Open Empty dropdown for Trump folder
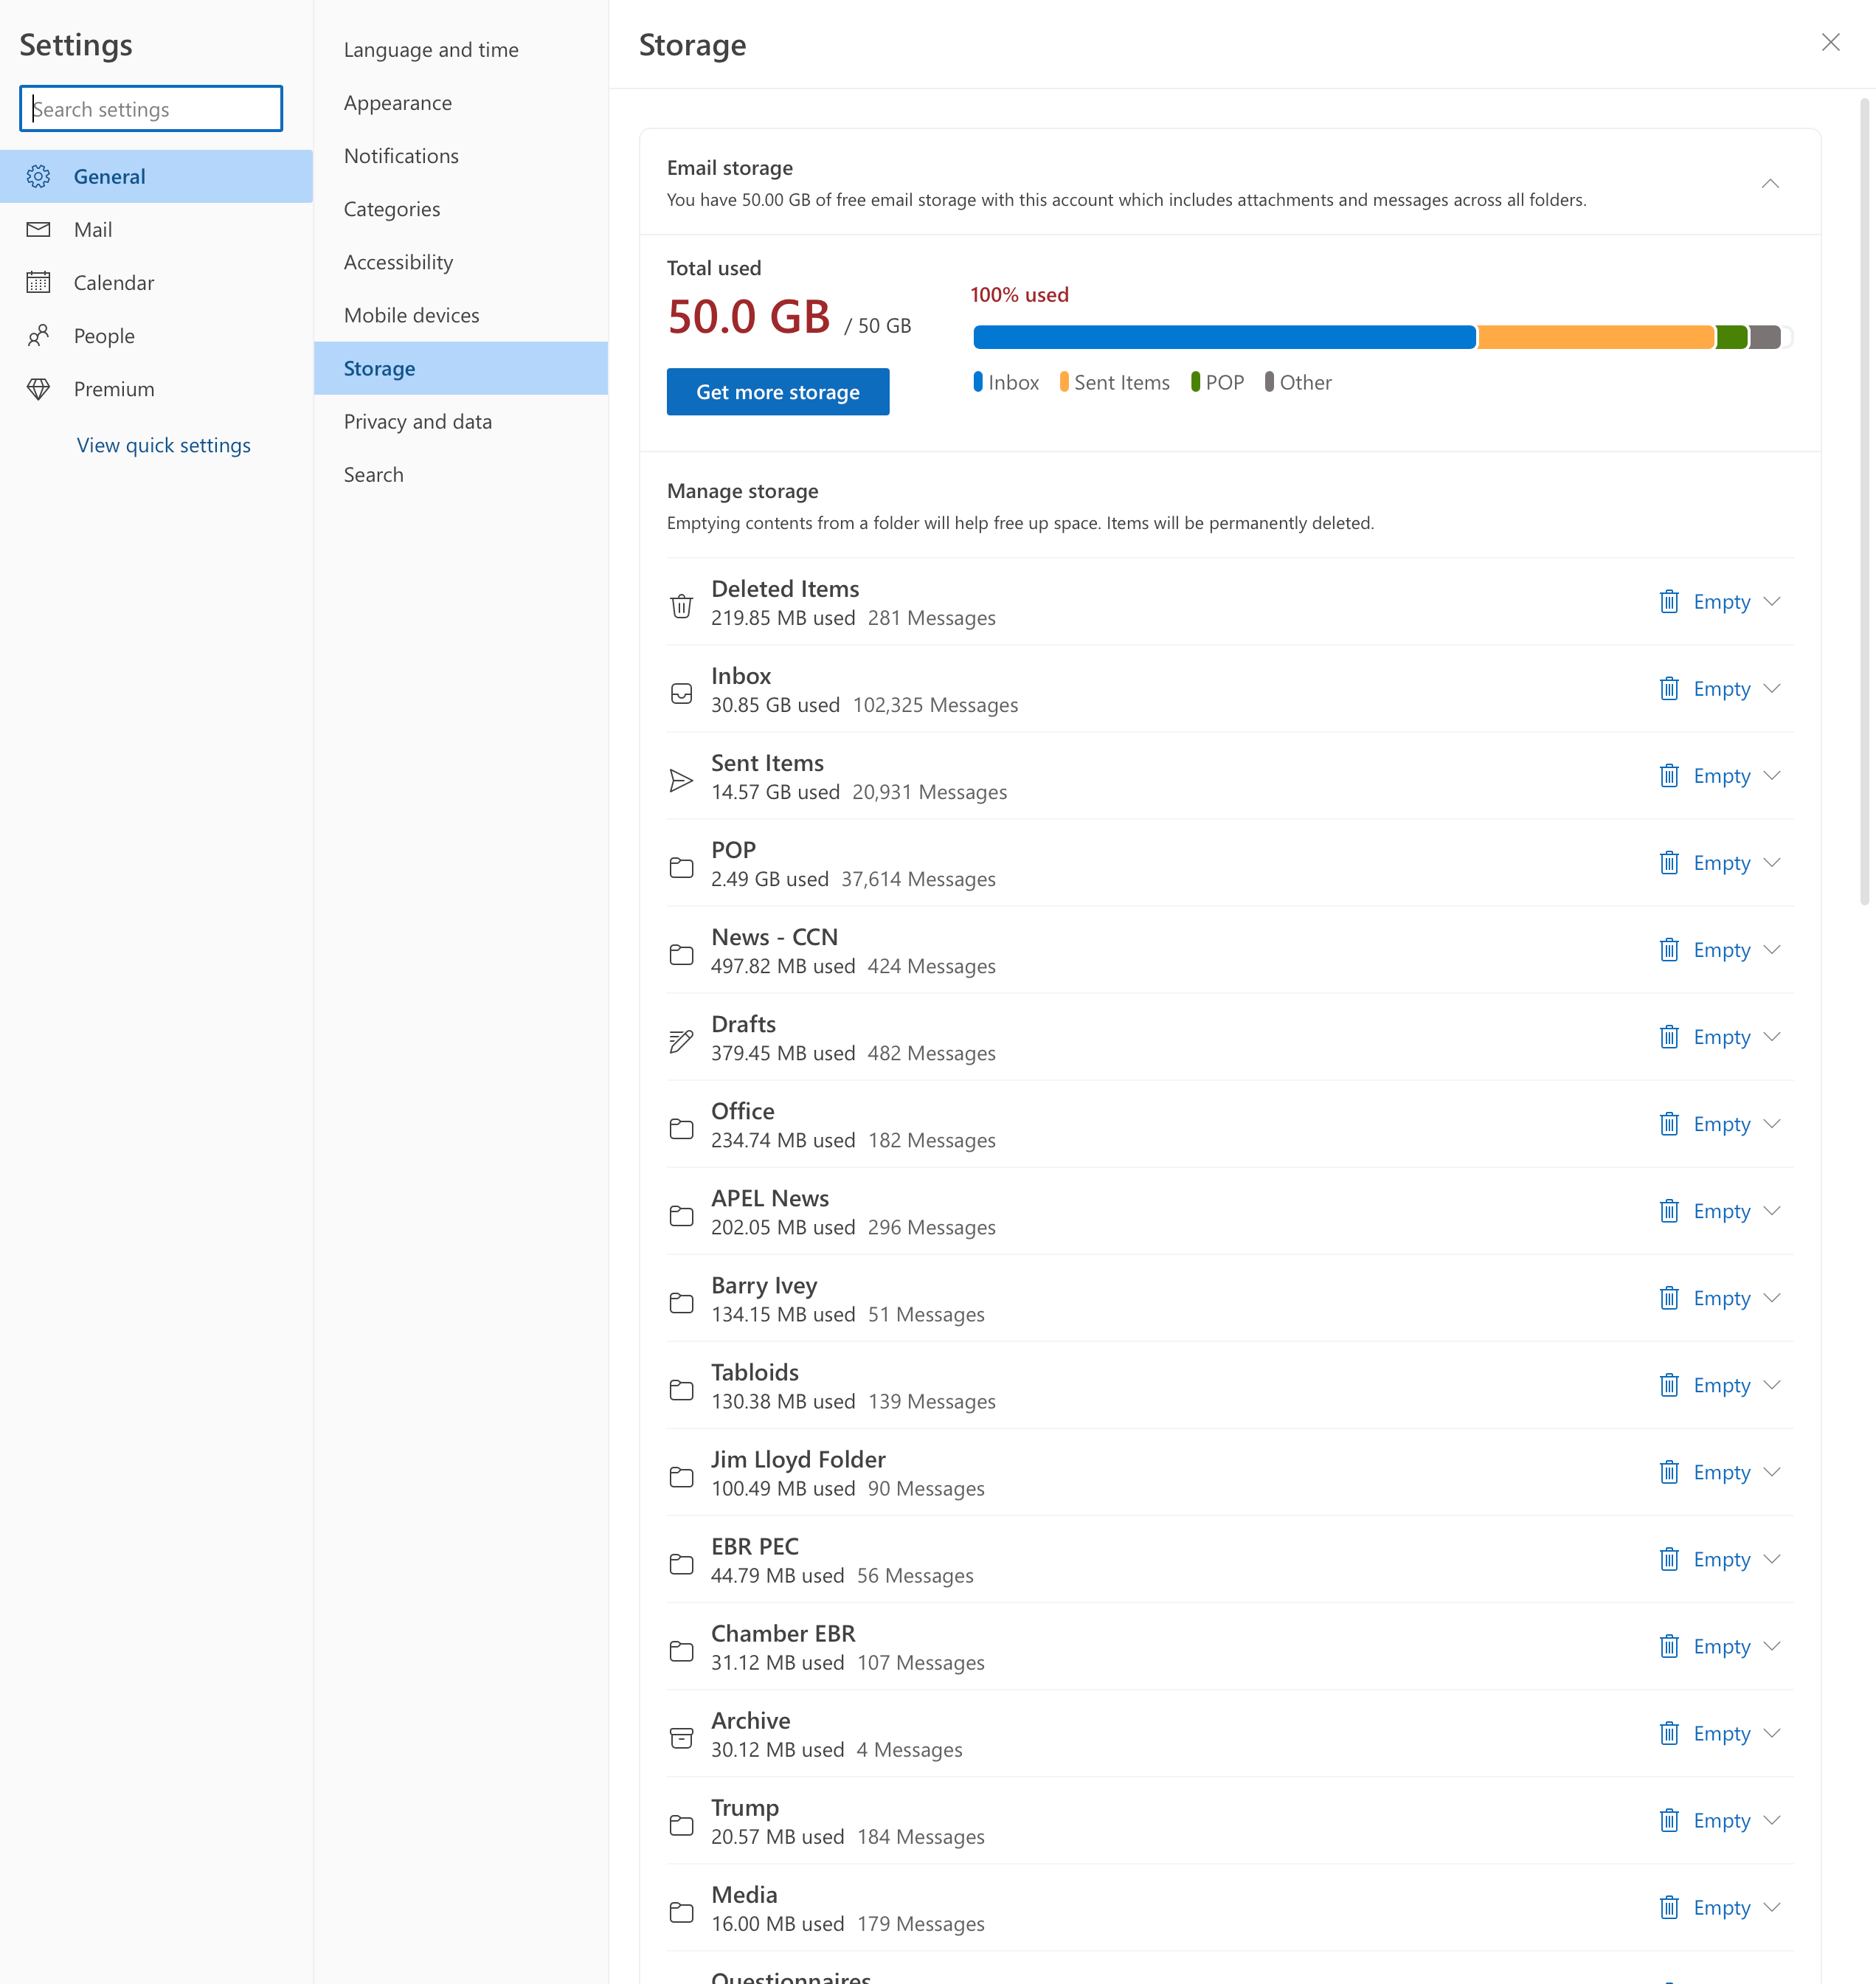The height and width of the screenshot is (1984, 1876). coord(1772,1819)
